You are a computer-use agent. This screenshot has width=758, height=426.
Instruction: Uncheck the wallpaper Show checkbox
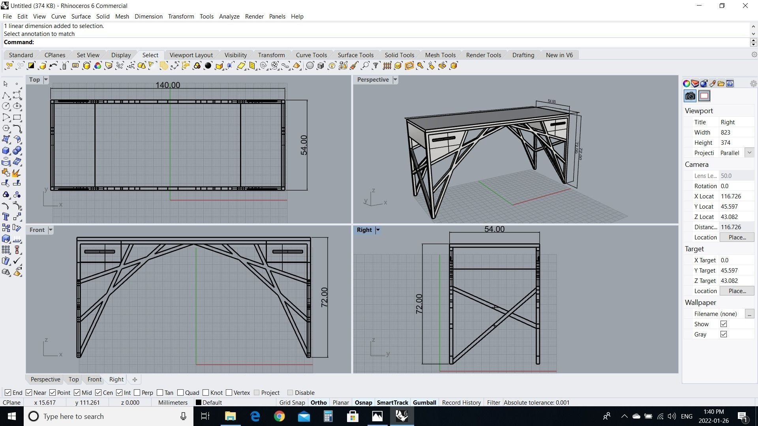tap(724, 324)
